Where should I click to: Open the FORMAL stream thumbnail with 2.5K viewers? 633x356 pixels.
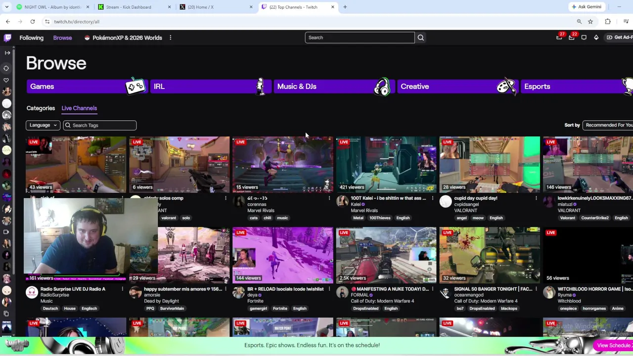click(386, 255)
